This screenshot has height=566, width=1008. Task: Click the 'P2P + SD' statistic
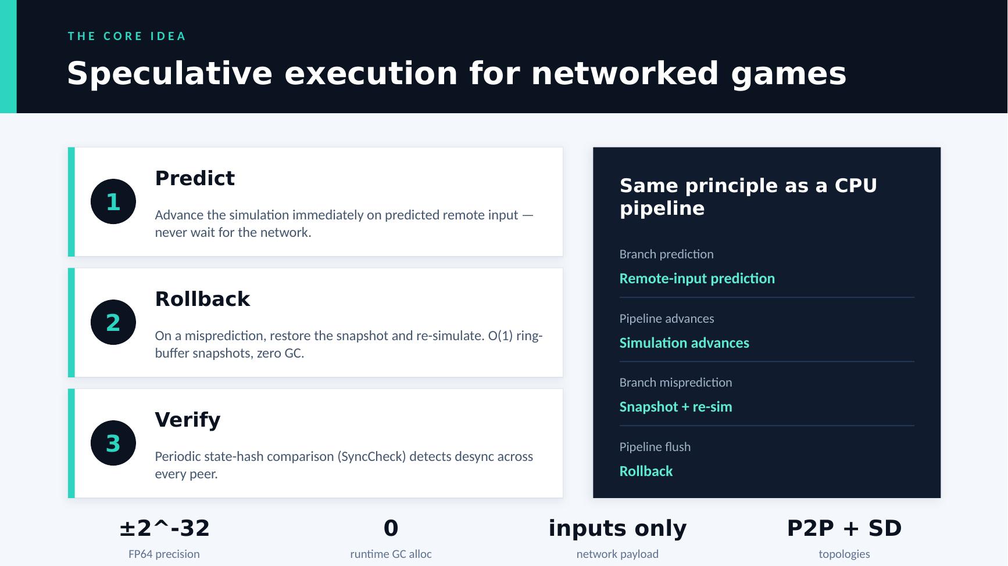pos(844,528)
